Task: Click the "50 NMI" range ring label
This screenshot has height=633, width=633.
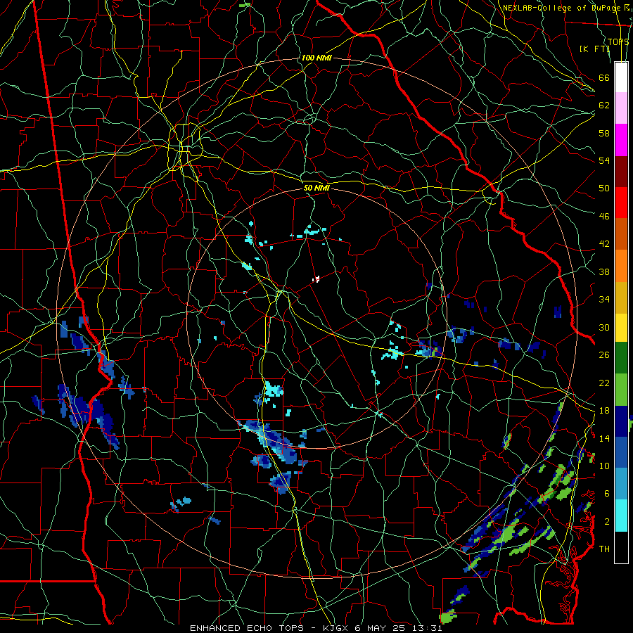Action: [316, 188]
